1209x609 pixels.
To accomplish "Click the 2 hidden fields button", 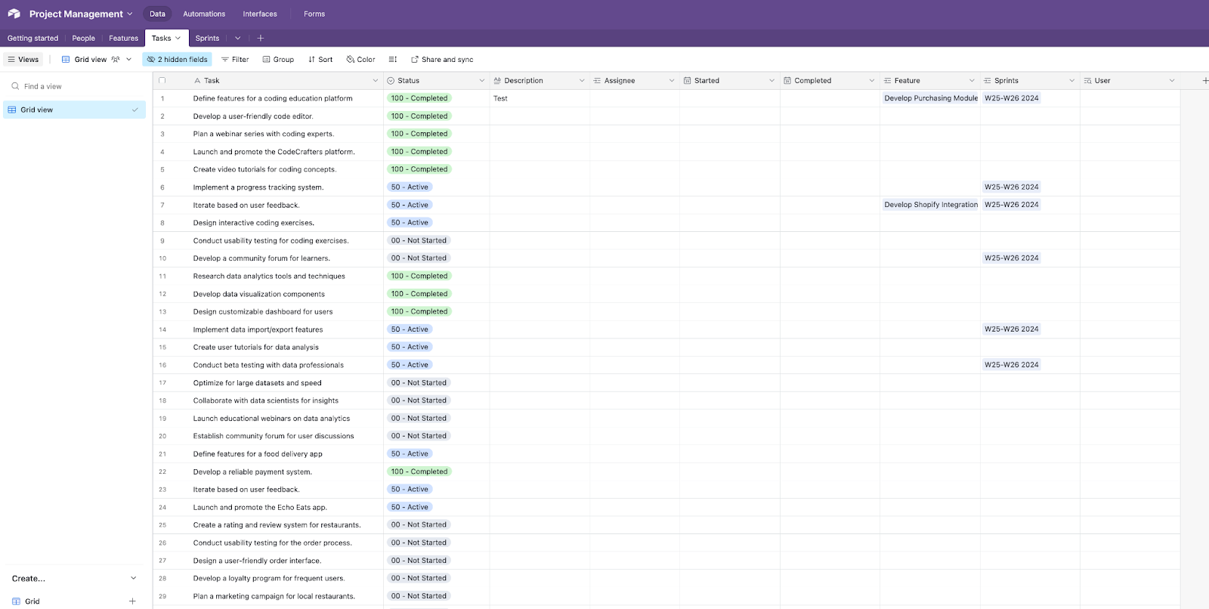I will pos(177,60).
